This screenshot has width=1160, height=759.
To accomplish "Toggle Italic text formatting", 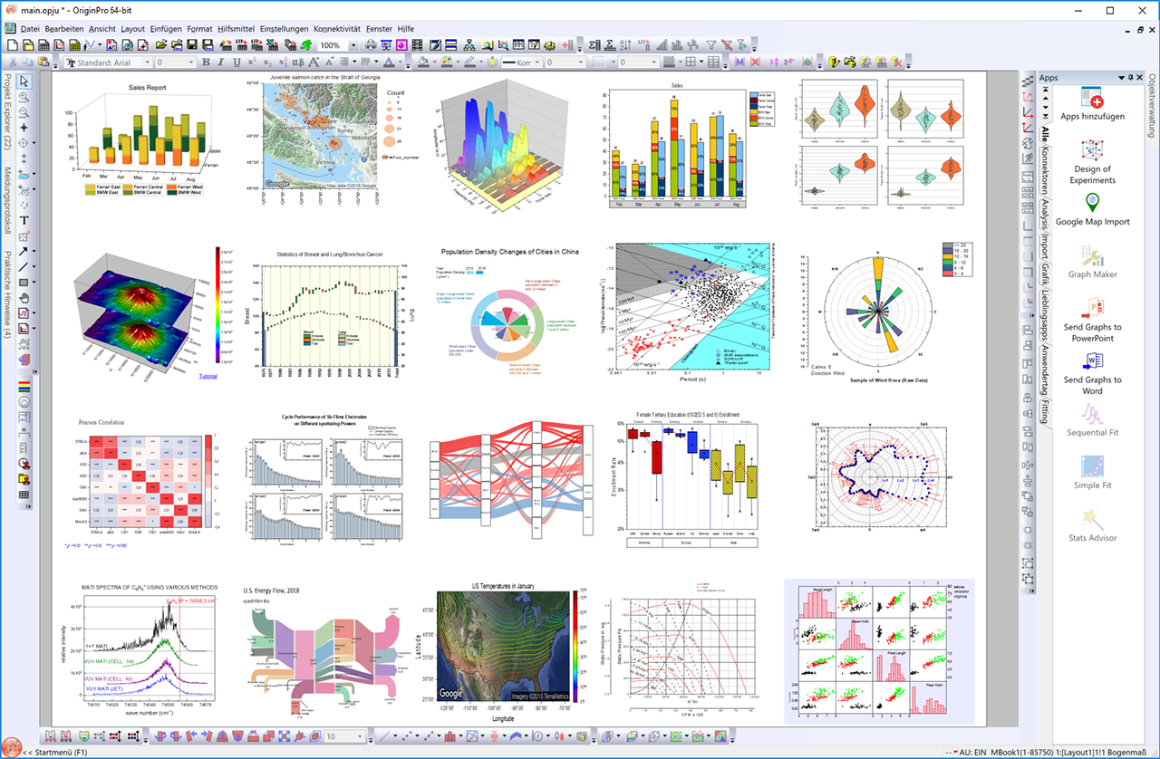I will tap(221, 62).
